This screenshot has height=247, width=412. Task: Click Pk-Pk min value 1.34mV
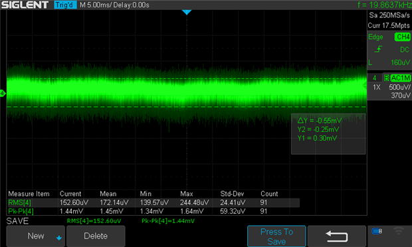point(152,211)
